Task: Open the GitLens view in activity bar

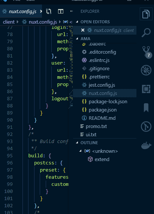Action: click(x=146, y=127)
